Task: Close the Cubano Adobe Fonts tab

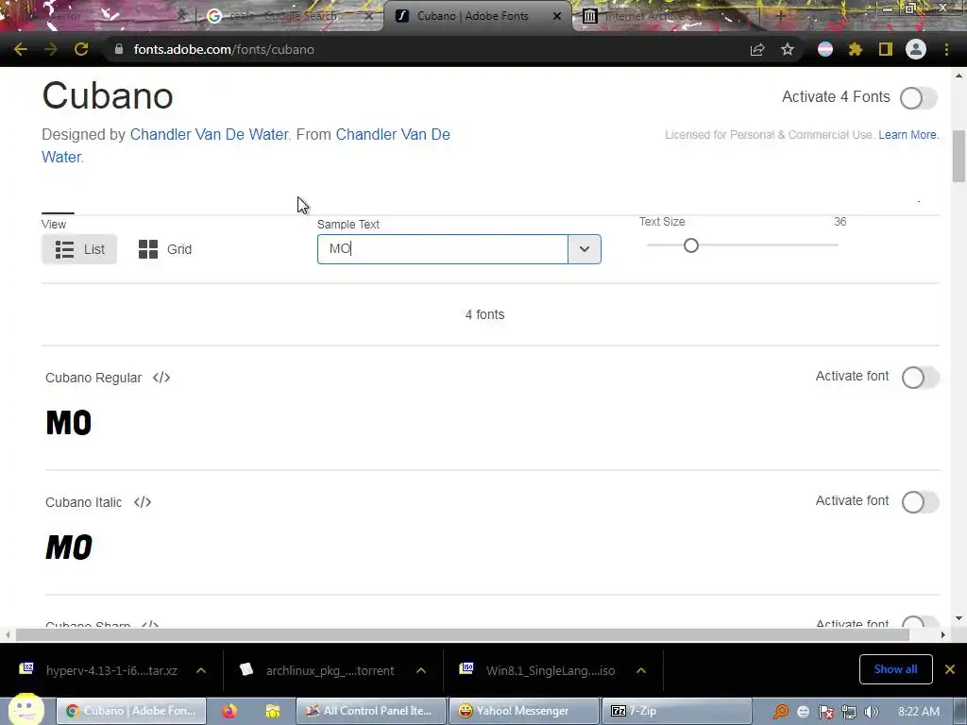Action: pos(557,16)
